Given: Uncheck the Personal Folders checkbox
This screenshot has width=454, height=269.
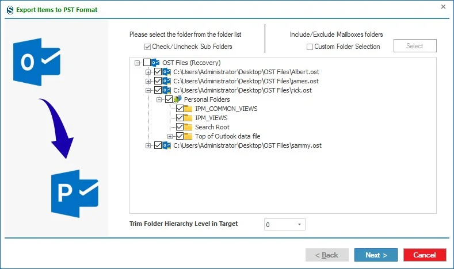Looking at the screenshot, I should coord(169,99).
